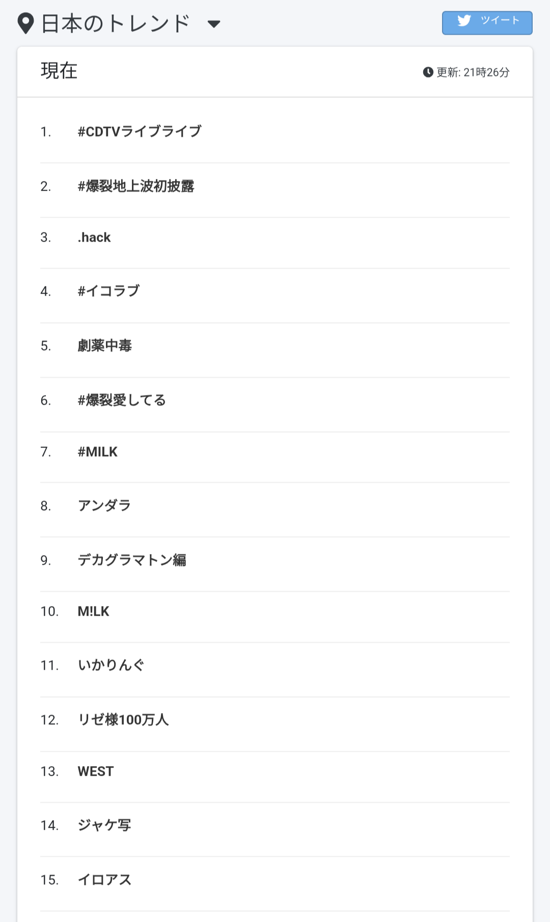Click the 日本のトレンド page title
550x922 pixels.
click(116, 23)
